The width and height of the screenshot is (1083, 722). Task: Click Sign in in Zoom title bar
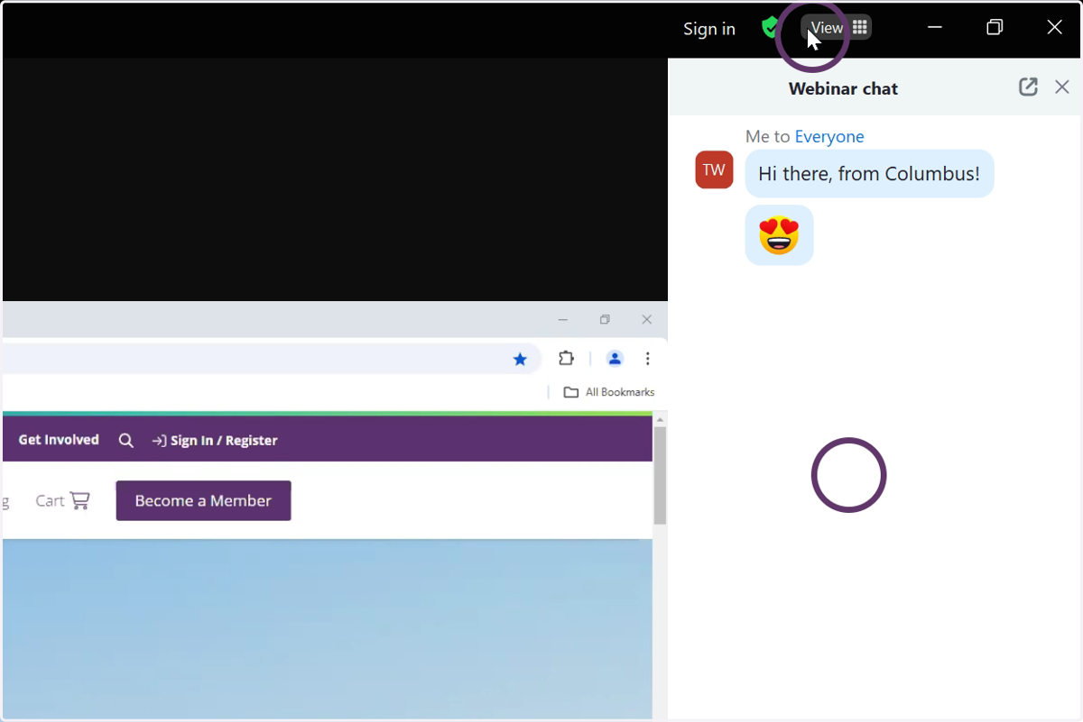point(708,29)
